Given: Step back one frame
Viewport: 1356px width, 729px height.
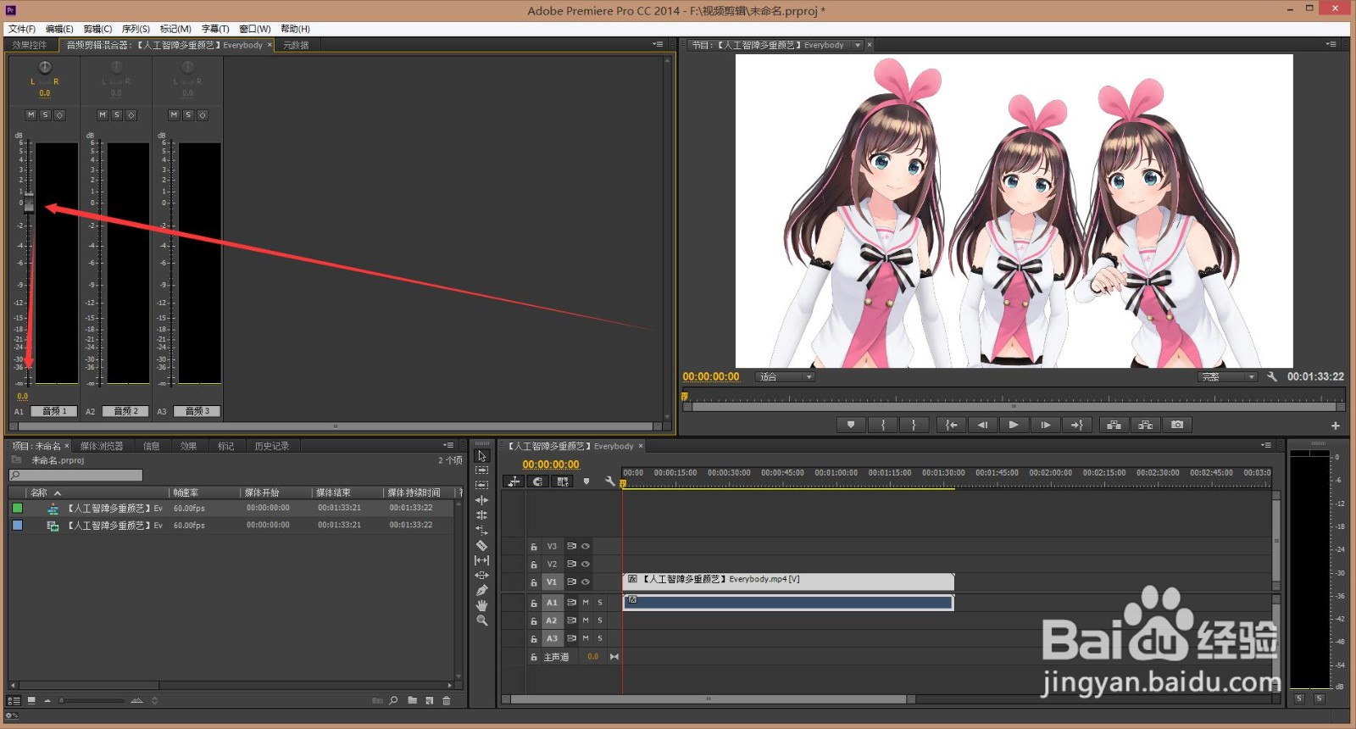Looking at the screenshot, I should pyautogui.click(x=983, y=425).
